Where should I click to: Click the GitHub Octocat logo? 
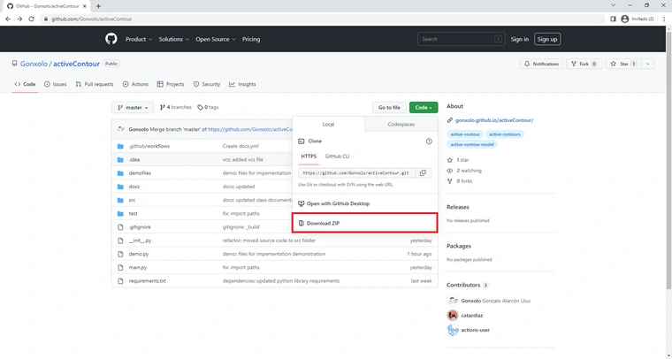pyautogui.click(x=111, y=39)
